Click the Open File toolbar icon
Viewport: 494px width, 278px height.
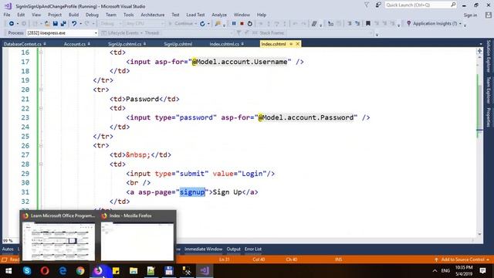click(47, 24)
